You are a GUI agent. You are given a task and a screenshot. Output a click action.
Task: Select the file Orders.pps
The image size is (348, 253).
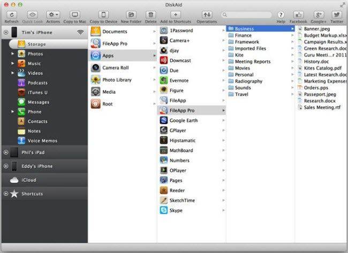(322, 88)
